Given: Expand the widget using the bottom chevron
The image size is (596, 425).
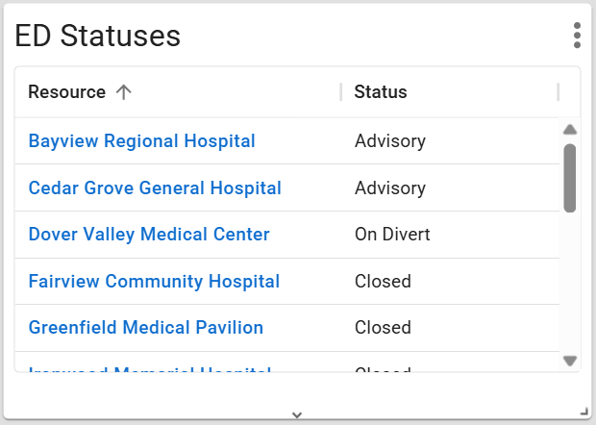Looking at the screenshot, I should [297, 414].
